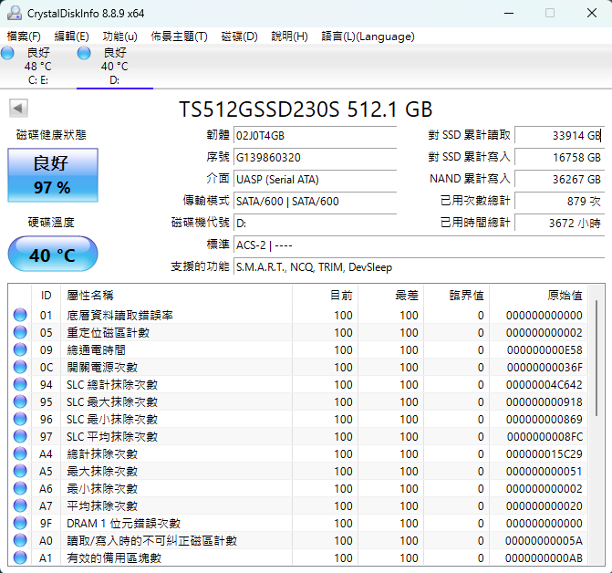Image resolution: width=612 pixels, height=573 pixels.
Task: Select the SLC 總計抹除次數 row name
Action: coord(112,384)
